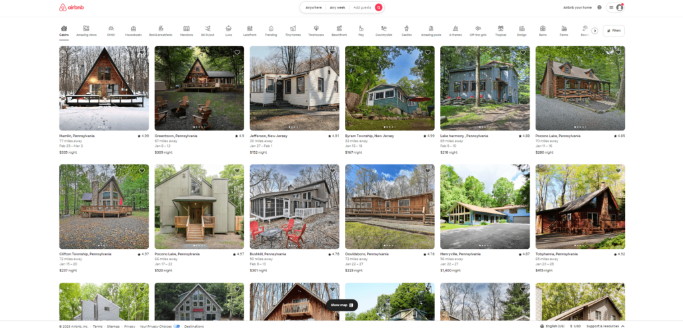Click the red search magnifier button
683x328 pixels.
point(379,7)
